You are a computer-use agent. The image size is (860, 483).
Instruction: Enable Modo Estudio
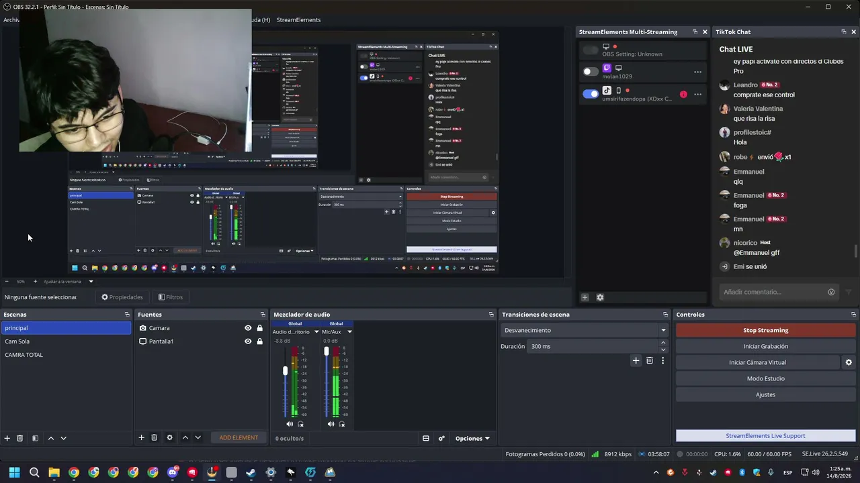tap(765, 378)
